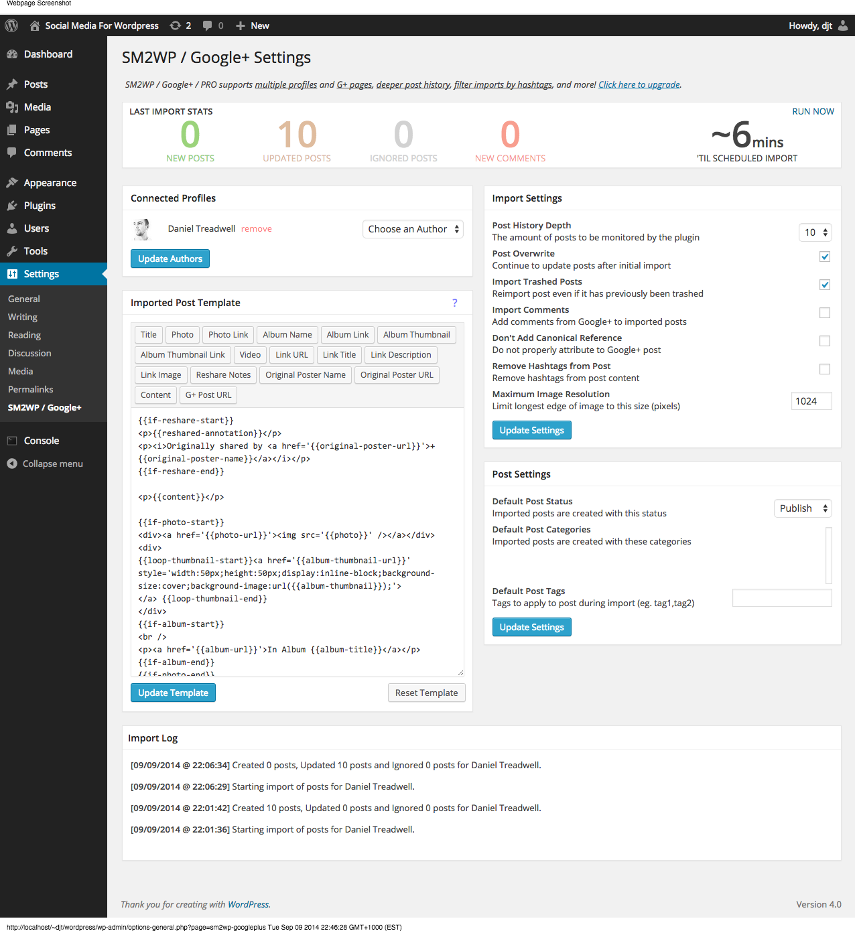Insert the Album Thumbnail Link template tag
This screenshot has width=855, height=931.
[x=183, y=355]
